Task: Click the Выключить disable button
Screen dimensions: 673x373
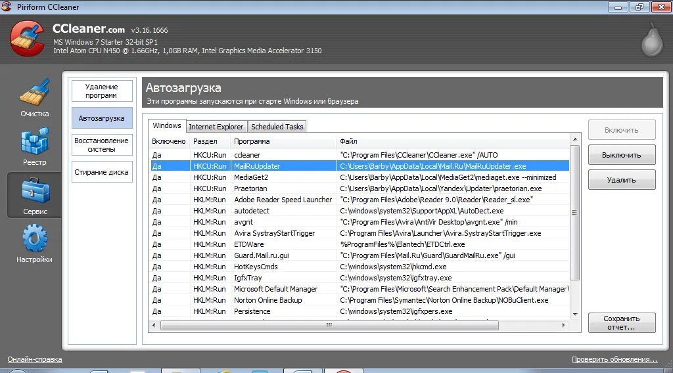Action: [x=622, y=155]
